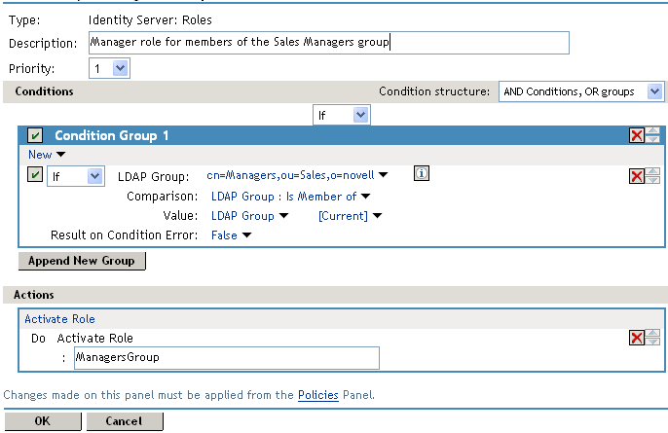
Task: Toggle the Condition Group 1 checkbox
Action: point(36,135)
